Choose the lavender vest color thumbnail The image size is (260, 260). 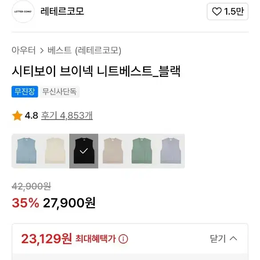(x=170, y=151)
